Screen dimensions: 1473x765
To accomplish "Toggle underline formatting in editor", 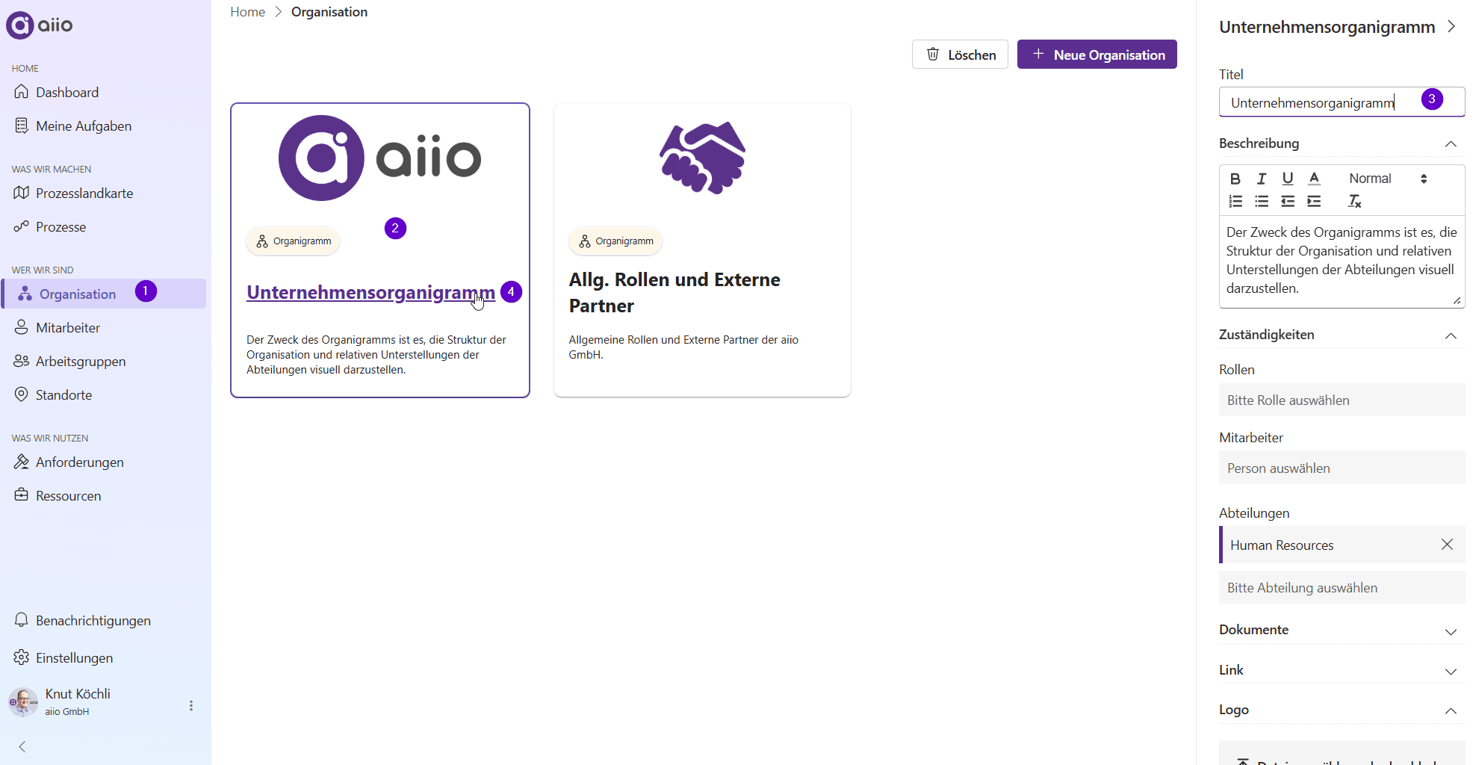I will 1288,179.
